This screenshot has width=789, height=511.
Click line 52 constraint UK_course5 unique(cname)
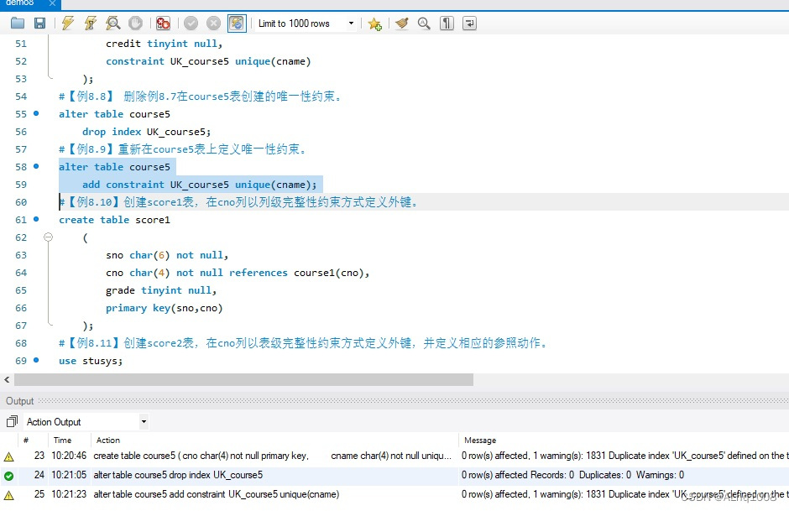pos(208,61)
